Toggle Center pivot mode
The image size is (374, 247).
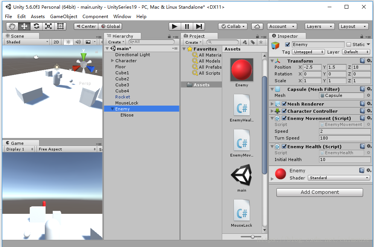(x=86, y=26)
